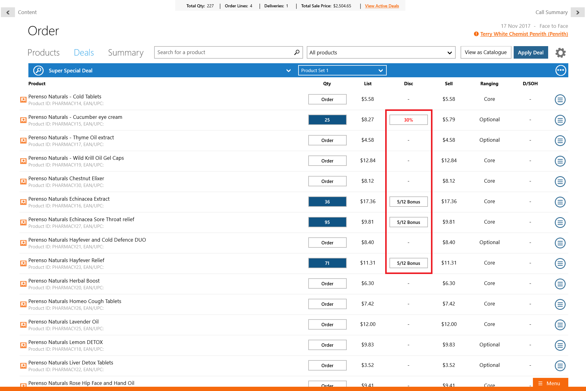Viewport: 586px width, 391px height.
Task: Expand the Super Special Deal chevron
Action: coord(288,71)
